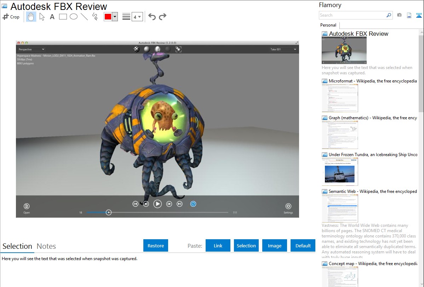
Task: Step forward one frame
Action: click(x=169, y=204)
